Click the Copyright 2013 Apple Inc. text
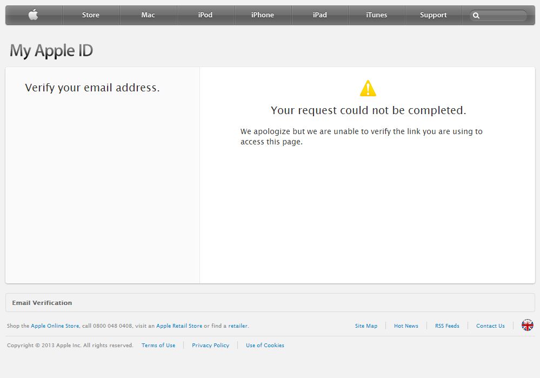This screenshot has height=378, width=540. coord(70,345)
